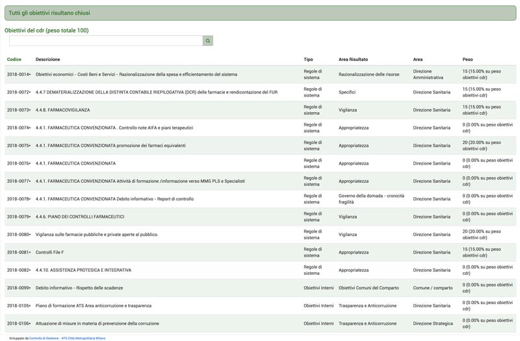Image resolution: width=520 pixels, height=341 pixels.
Task: Click the Area Risultato column header
Action: (x=353, y=59)
